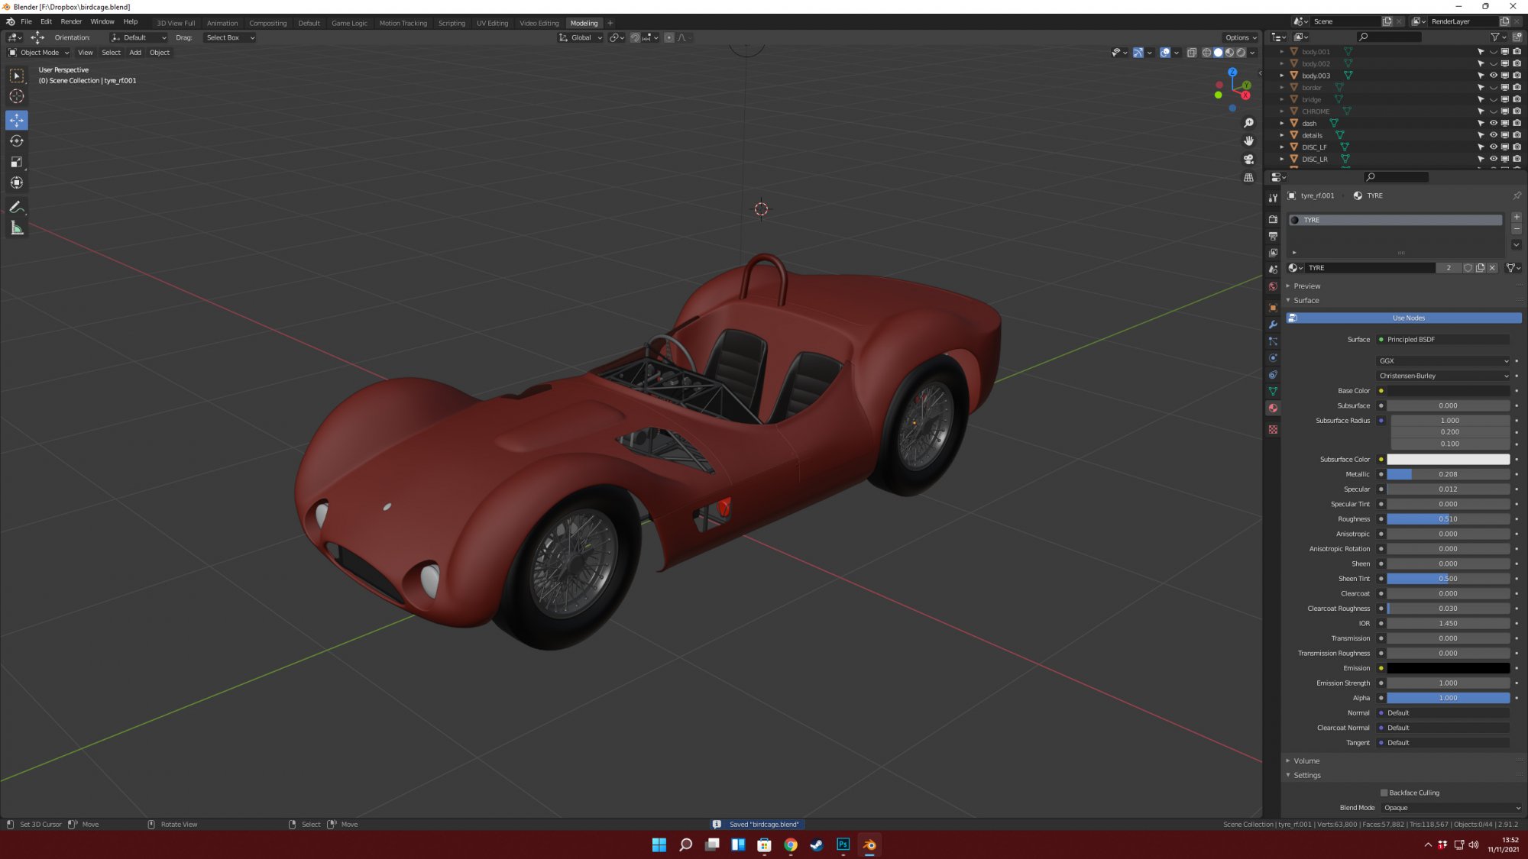Expand the Preview panel

[x=1306, y=286]
